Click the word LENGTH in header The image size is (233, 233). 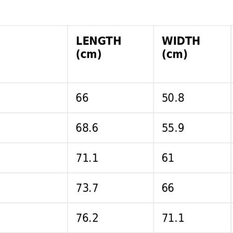click(99, 41)
